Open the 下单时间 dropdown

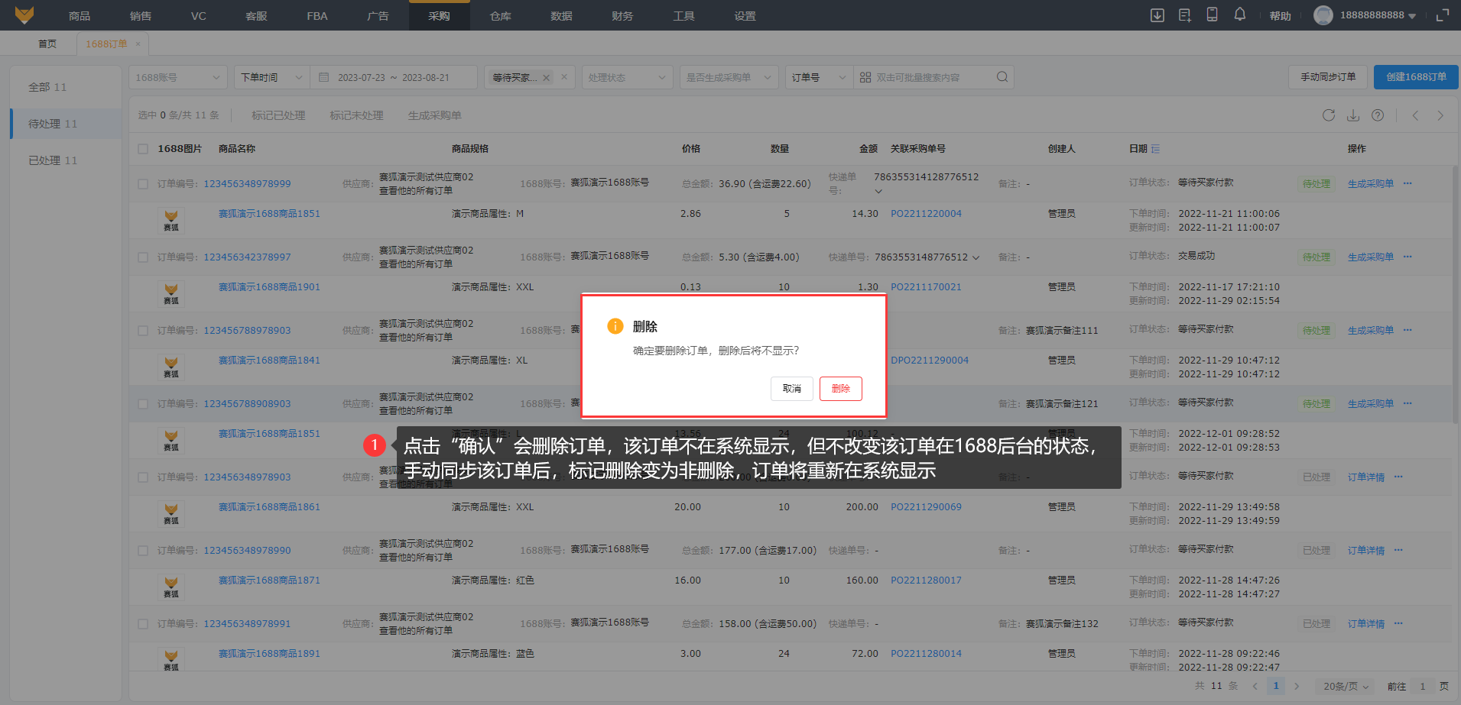(x=271, y=77)
